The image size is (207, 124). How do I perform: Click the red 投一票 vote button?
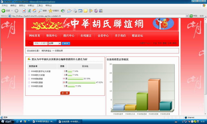(65, 93)
